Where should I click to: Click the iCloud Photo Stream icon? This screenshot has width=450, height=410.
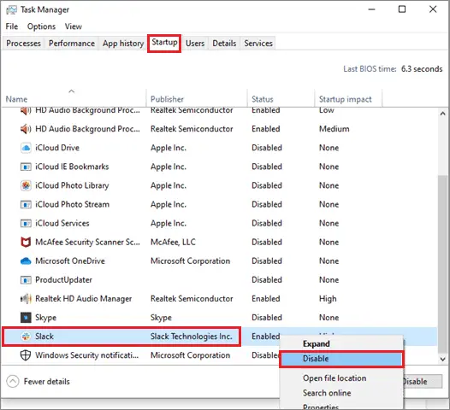tap(26, 204)
